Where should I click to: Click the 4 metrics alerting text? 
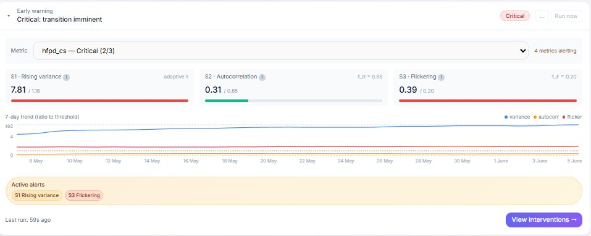[555, 51]
